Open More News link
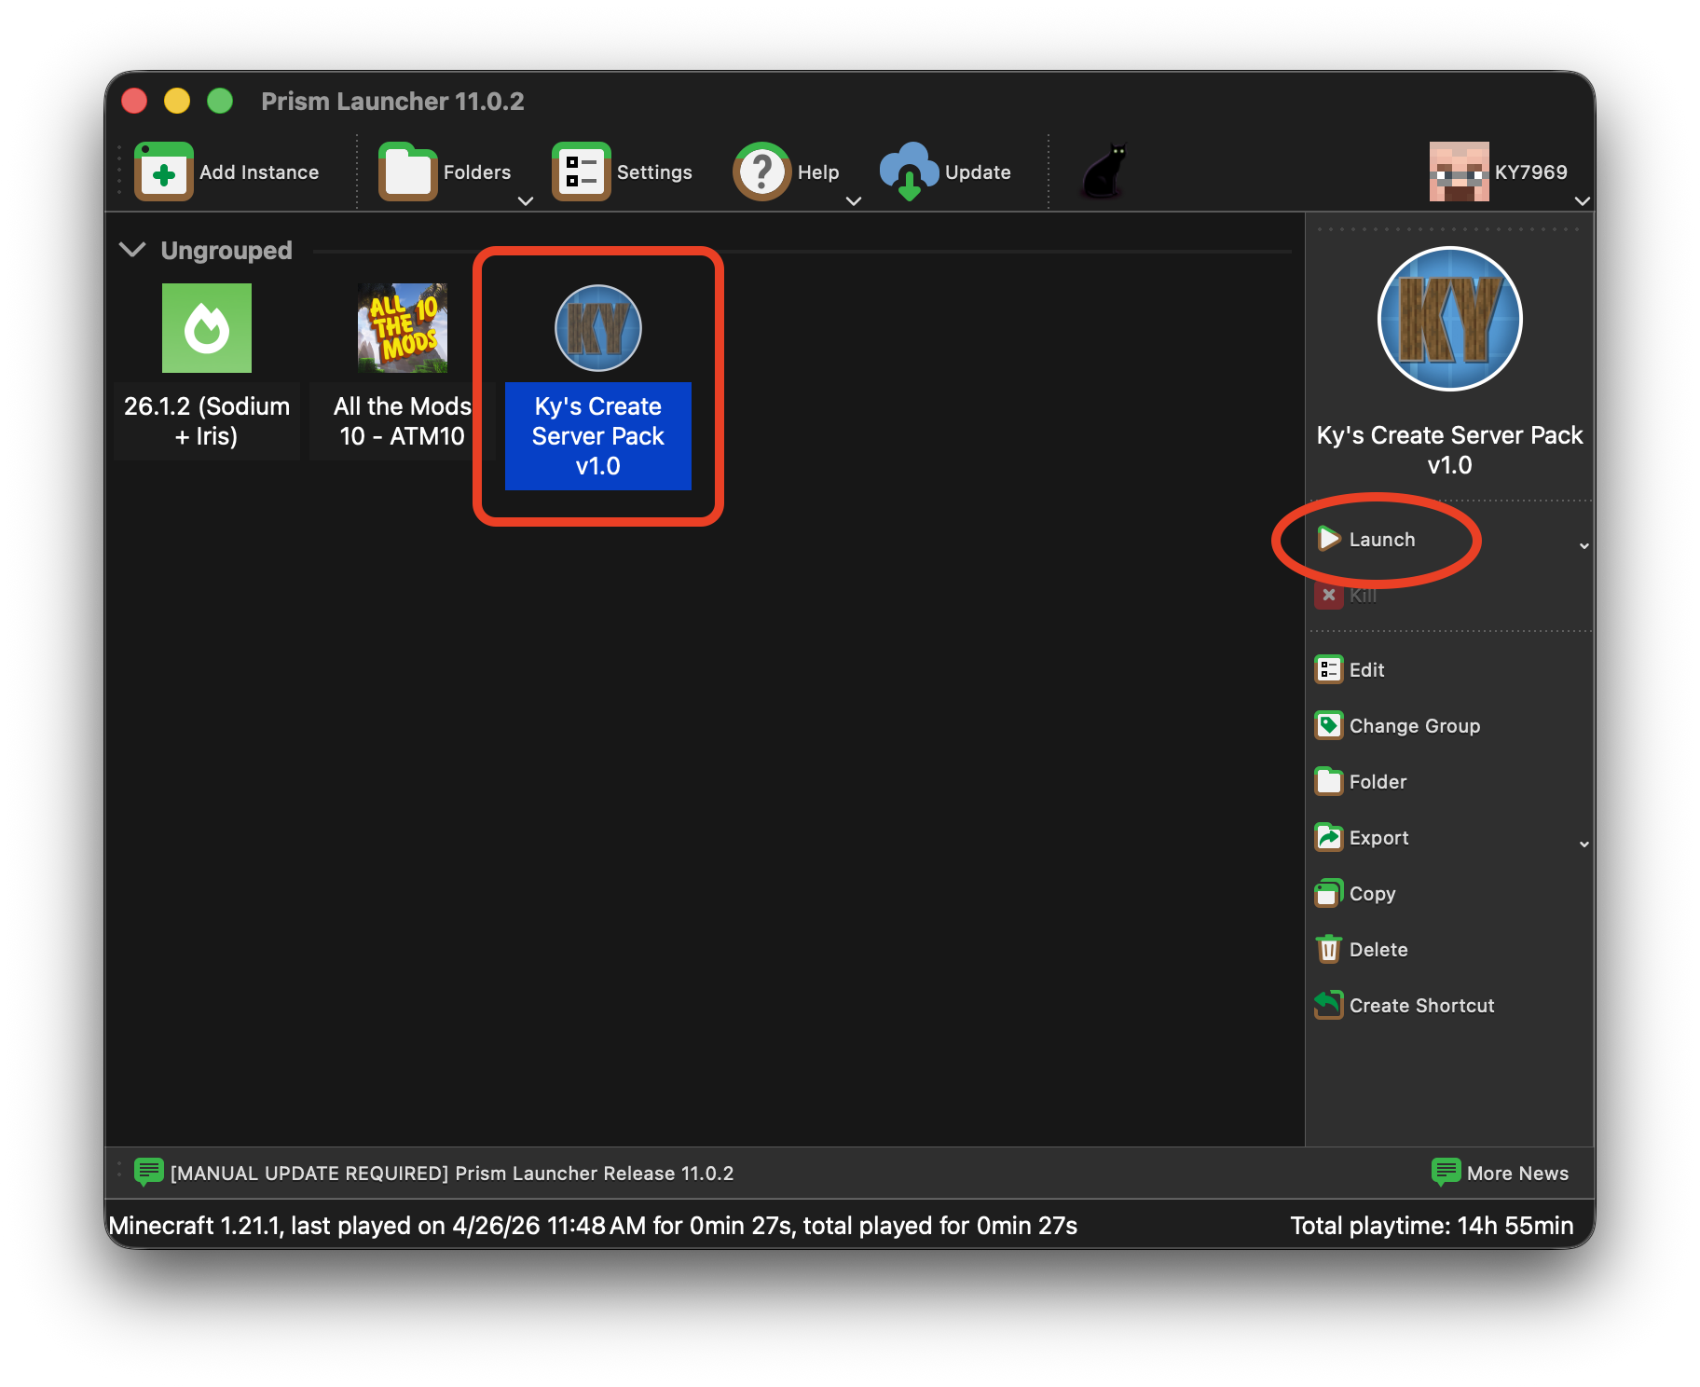 click(1501, 1174)
